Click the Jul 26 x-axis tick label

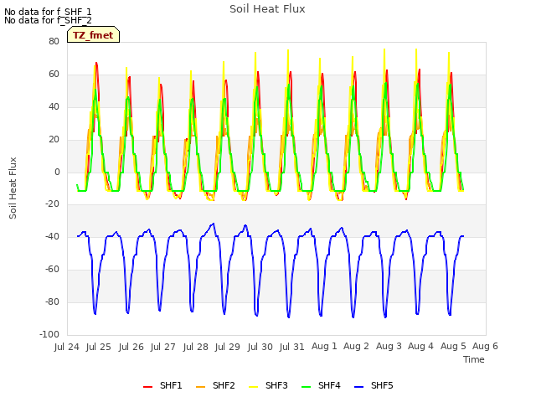(x=131, y=347)
